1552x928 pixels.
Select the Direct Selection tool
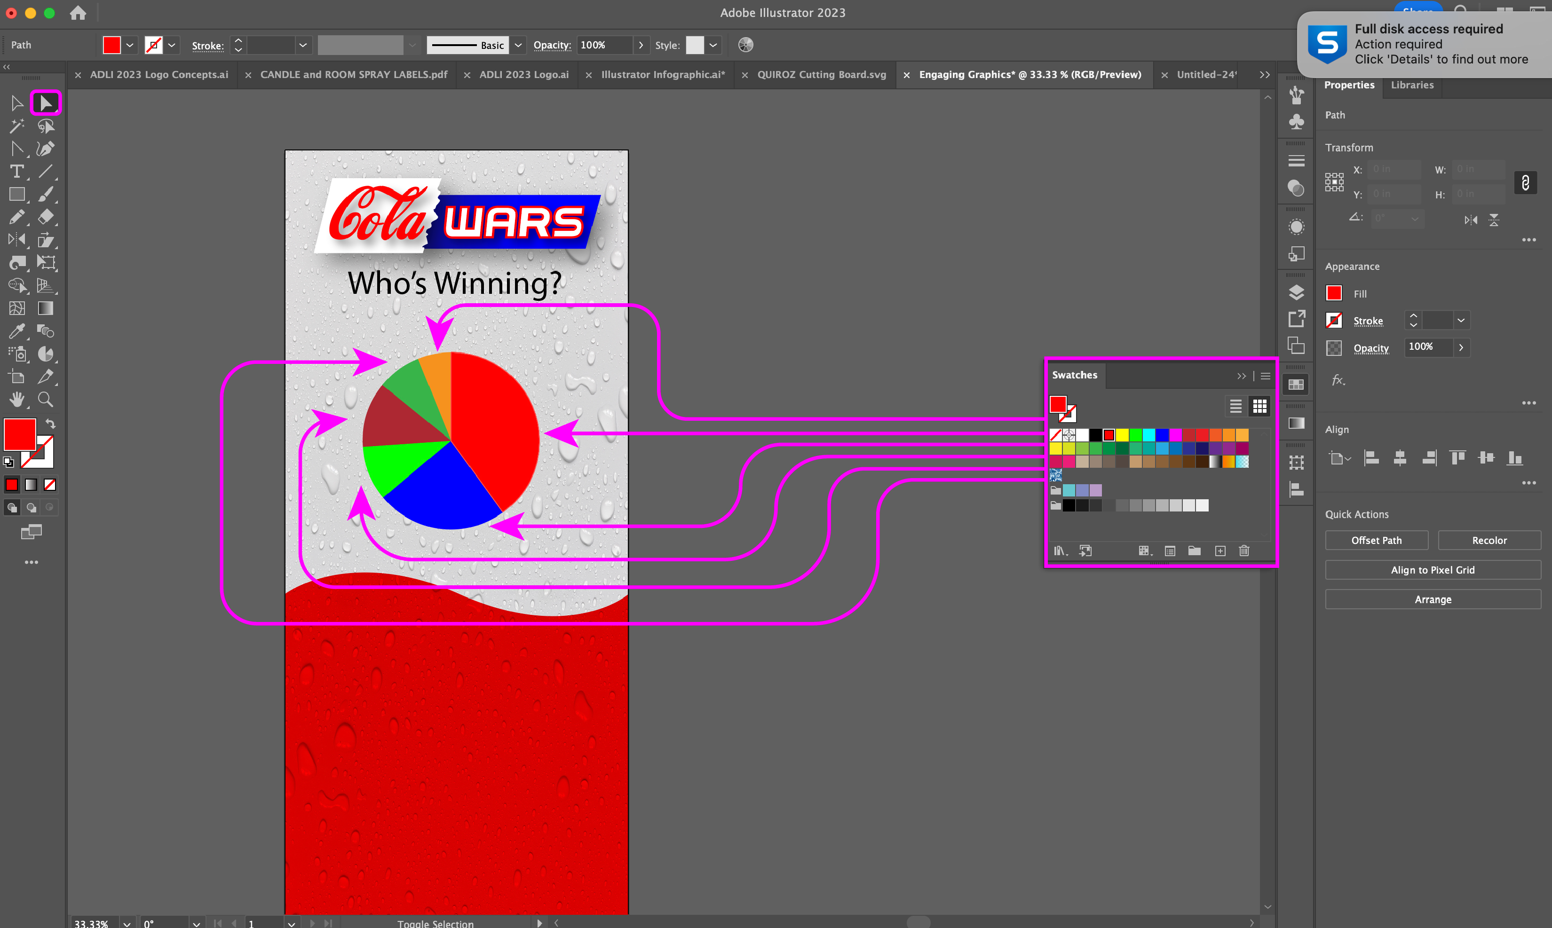click(x=45, y=102)
